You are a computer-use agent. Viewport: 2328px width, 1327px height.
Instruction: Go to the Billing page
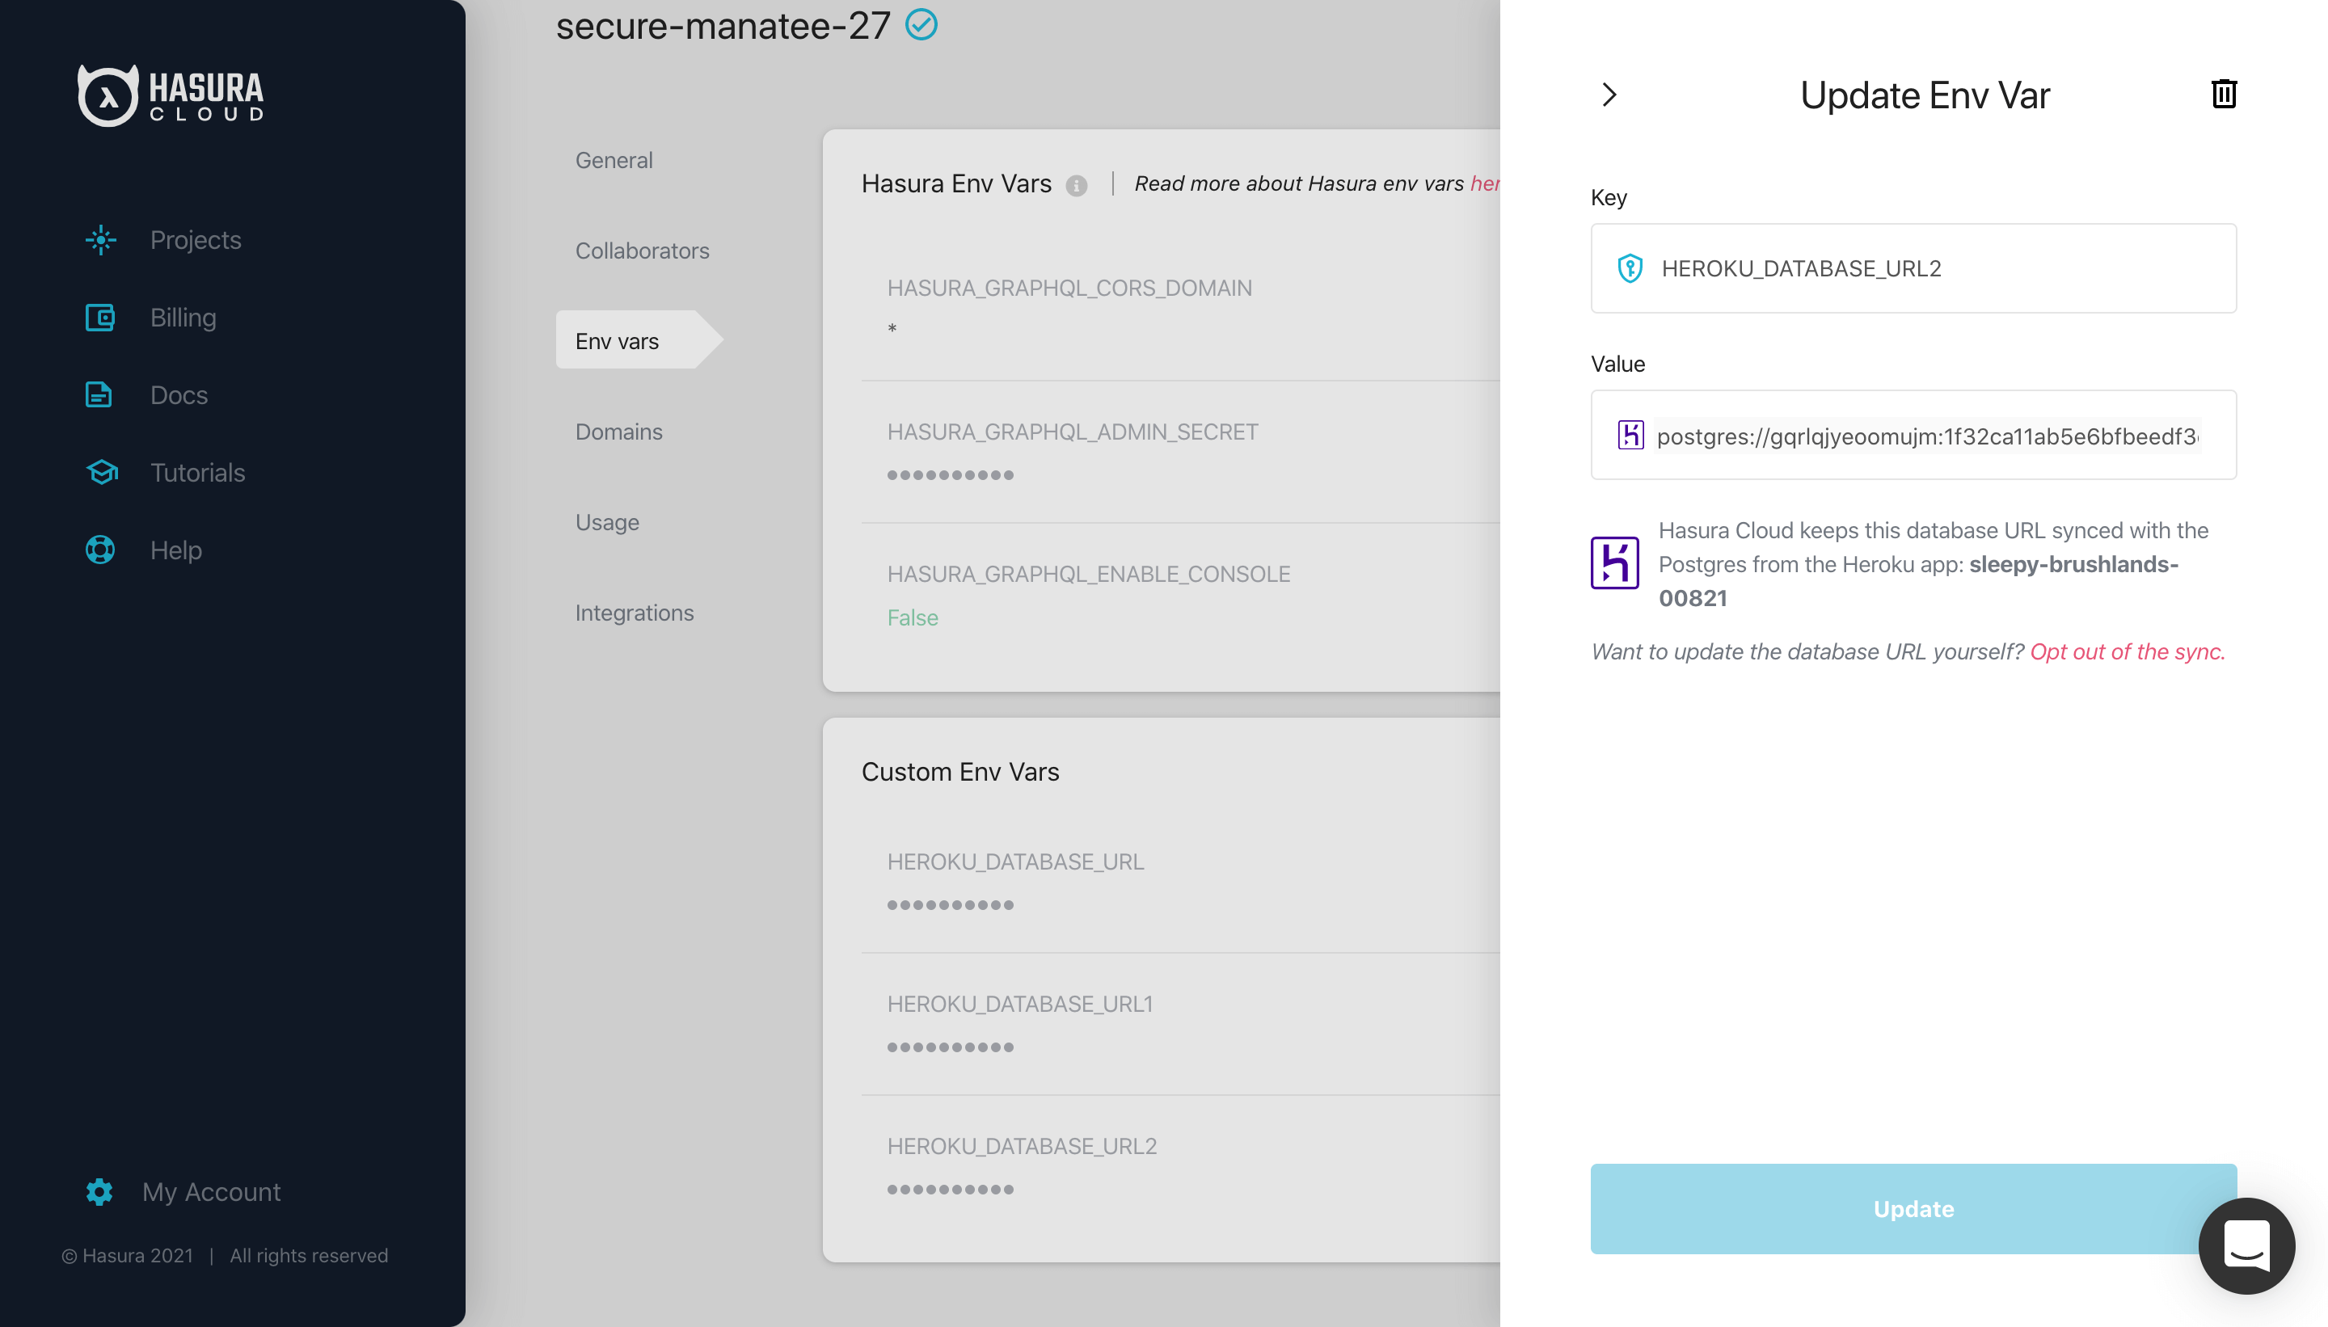183,317
